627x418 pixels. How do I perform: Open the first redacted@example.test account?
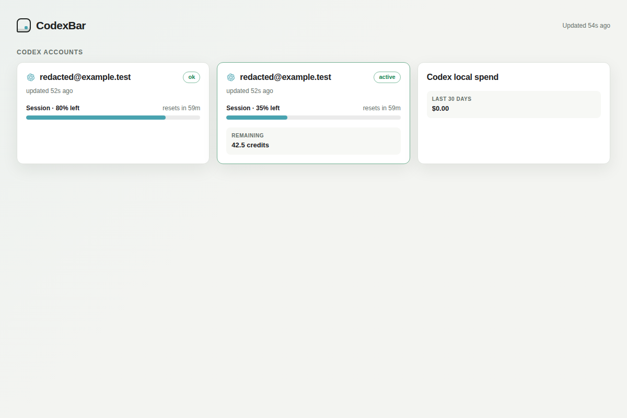point(85,77)
